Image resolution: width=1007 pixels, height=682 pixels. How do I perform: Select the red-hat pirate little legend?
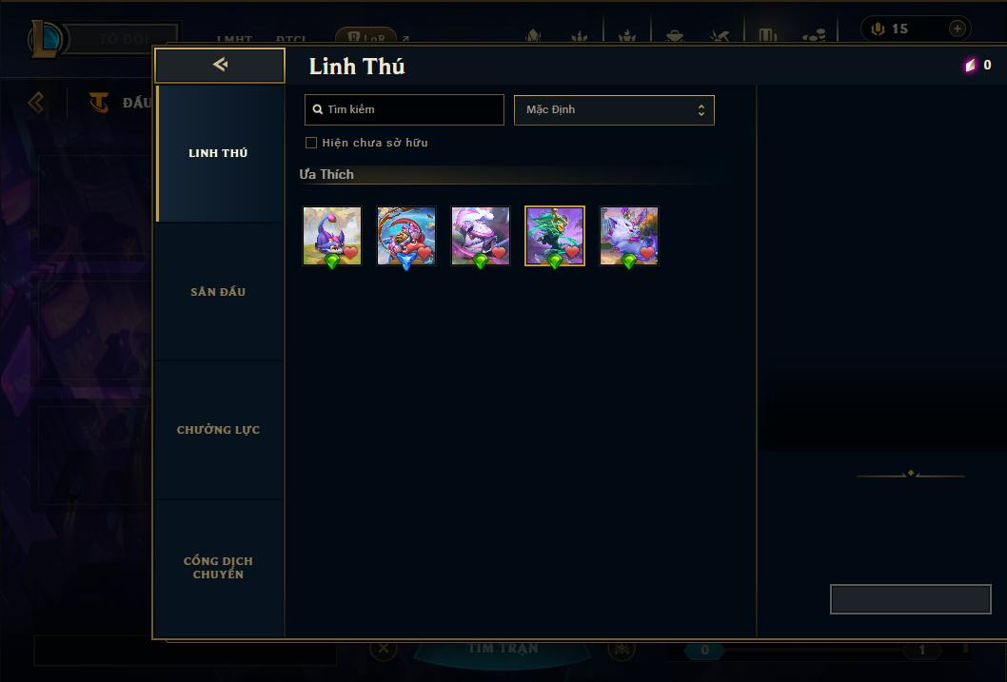(x=405, y=236)
